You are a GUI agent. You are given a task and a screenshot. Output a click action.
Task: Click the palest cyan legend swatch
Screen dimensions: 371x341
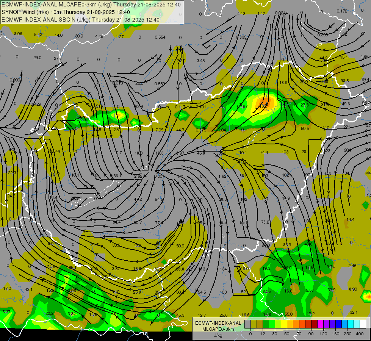(357, 324)
